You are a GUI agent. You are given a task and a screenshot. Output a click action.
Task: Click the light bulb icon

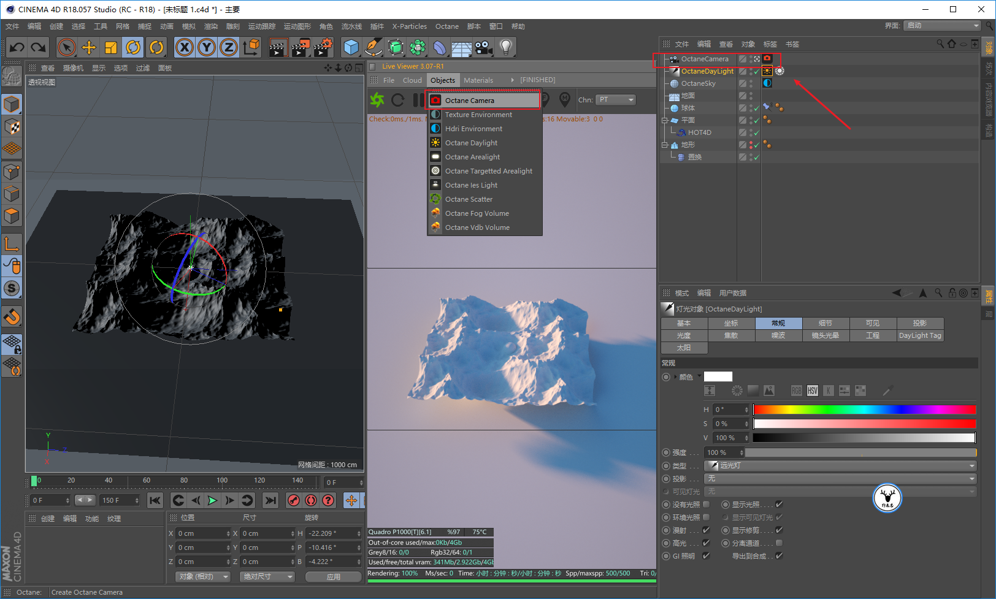[505, 47]
